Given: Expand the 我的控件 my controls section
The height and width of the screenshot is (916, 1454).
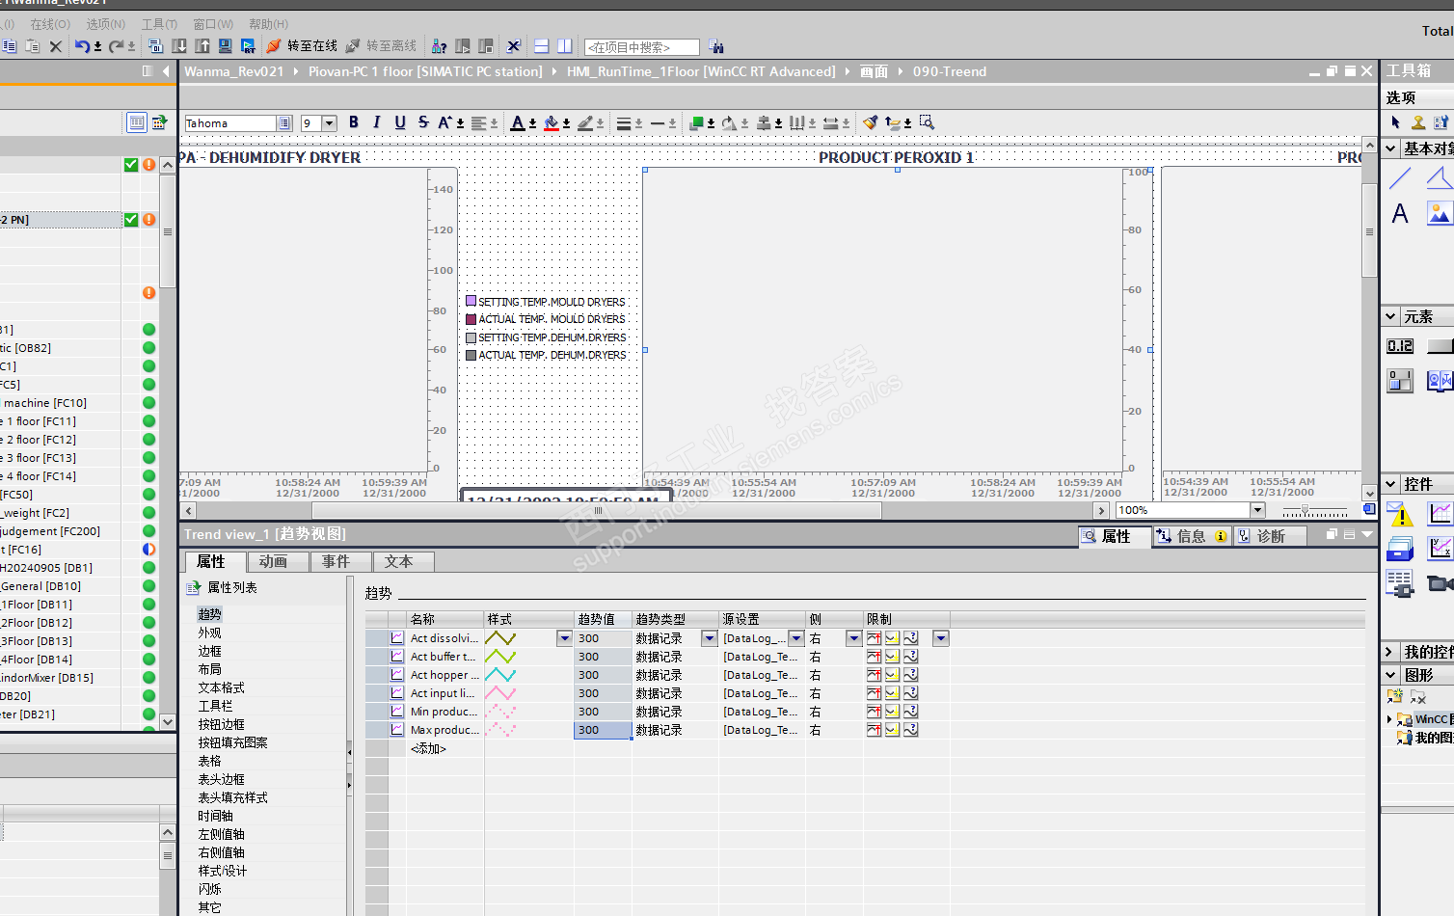Looking at the screenshot, I should pyautogui.click(x=1390, y=652).
